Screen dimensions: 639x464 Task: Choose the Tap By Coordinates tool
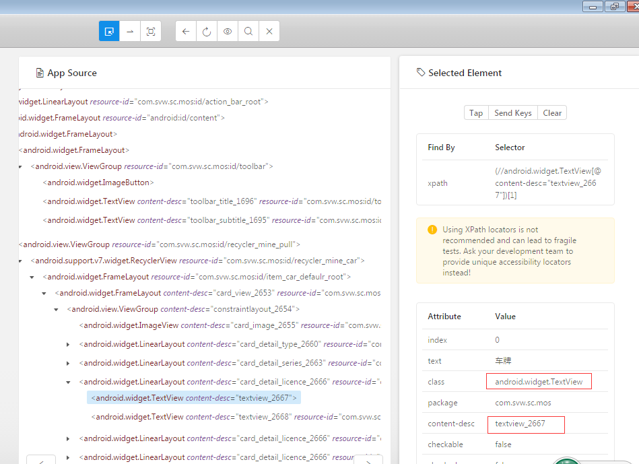(151, 32)
